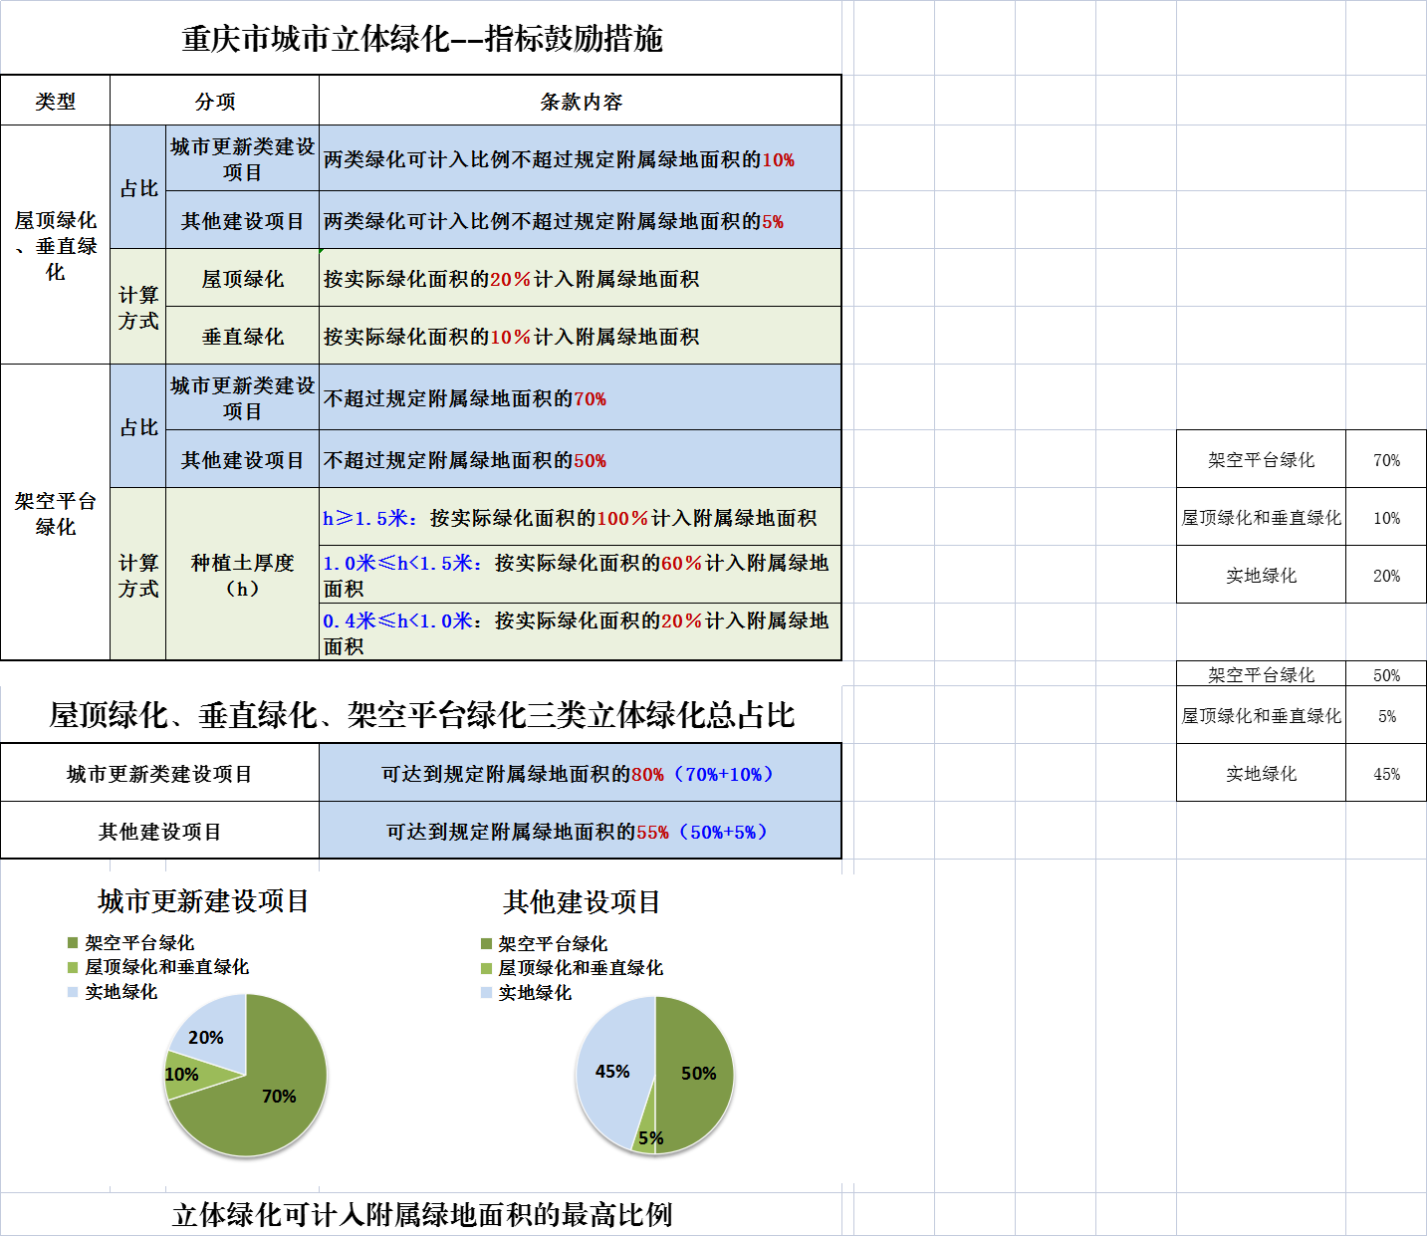Select 屋顶绿化和垂直绿化 legend swatch in right chart

486,968
